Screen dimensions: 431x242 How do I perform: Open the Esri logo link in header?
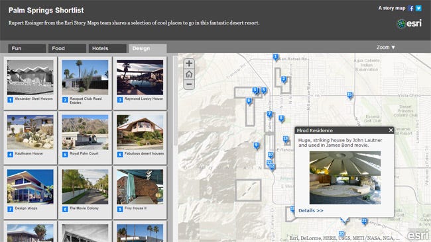coord(409,24)
